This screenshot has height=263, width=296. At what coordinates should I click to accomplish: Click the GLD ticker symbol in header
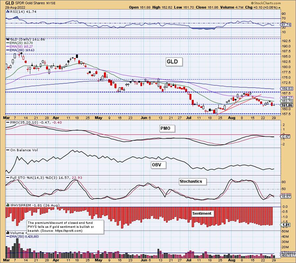click(x=10, y=3)
